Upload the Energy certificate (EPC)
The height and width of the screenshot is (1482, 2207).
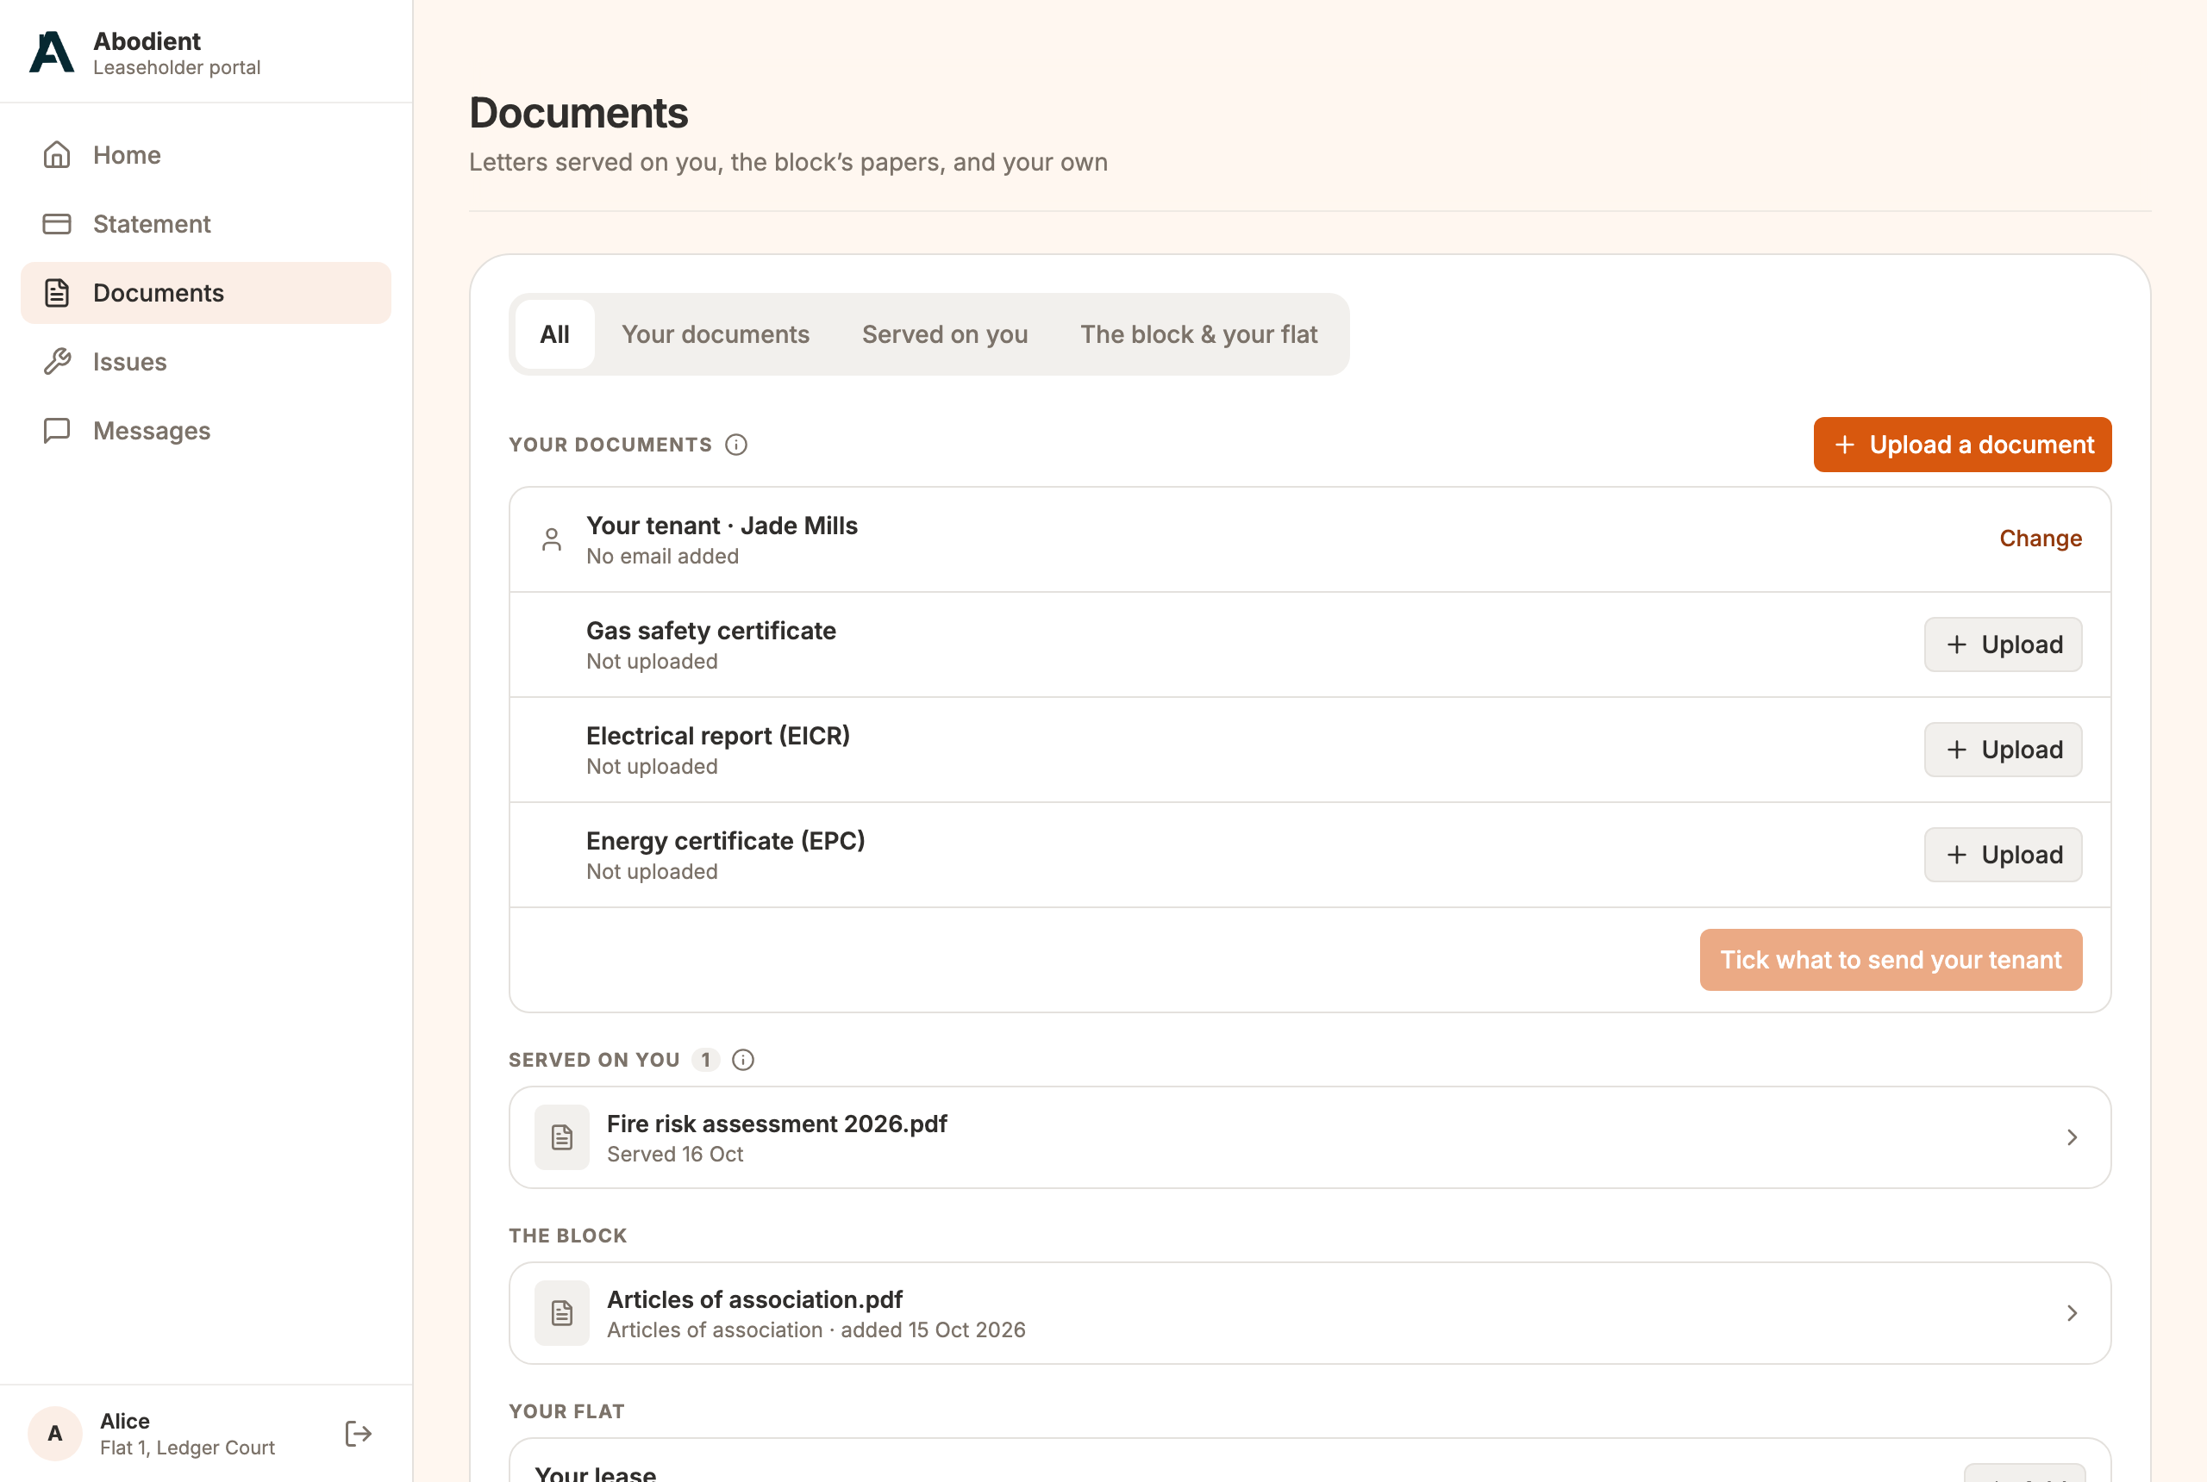tap(2003, 855)
